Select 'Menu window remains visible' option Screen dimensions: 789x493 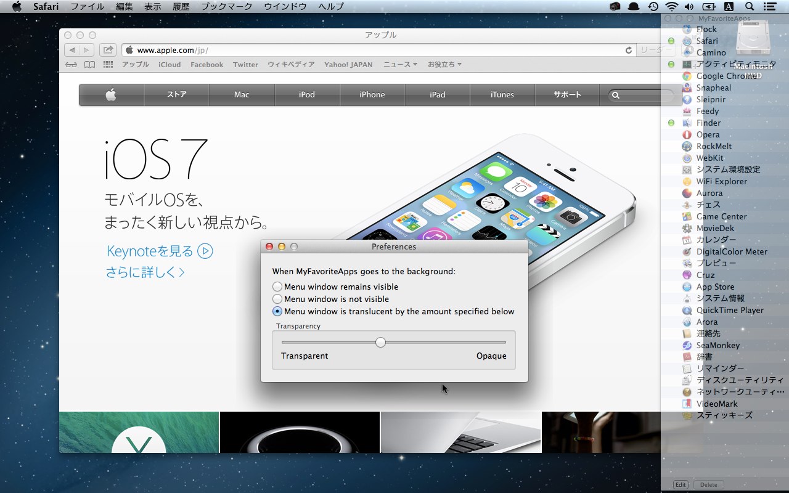click(x=277, y=287)
